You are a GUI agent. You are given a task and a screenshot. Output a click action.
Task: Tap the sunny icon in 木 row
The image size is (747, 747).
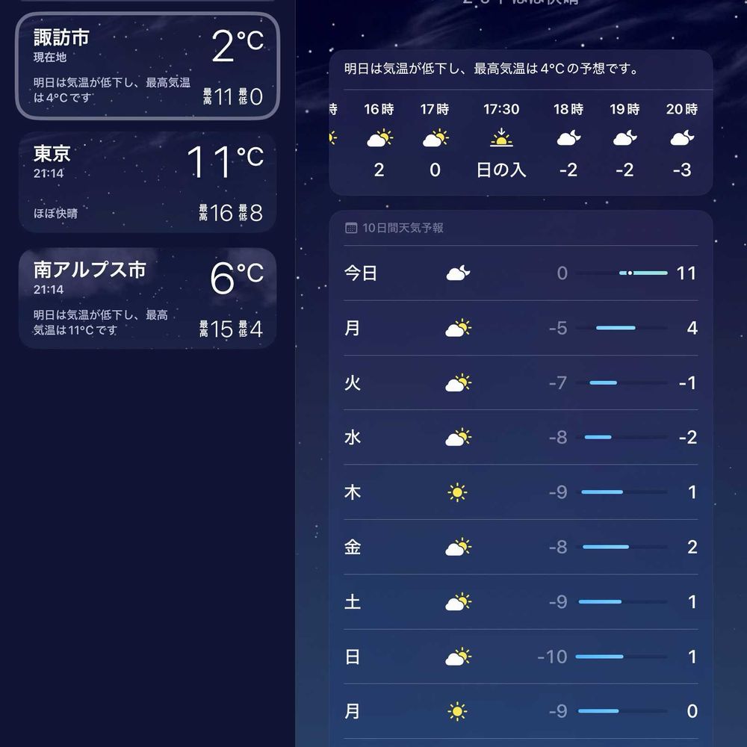pos(457,492)
